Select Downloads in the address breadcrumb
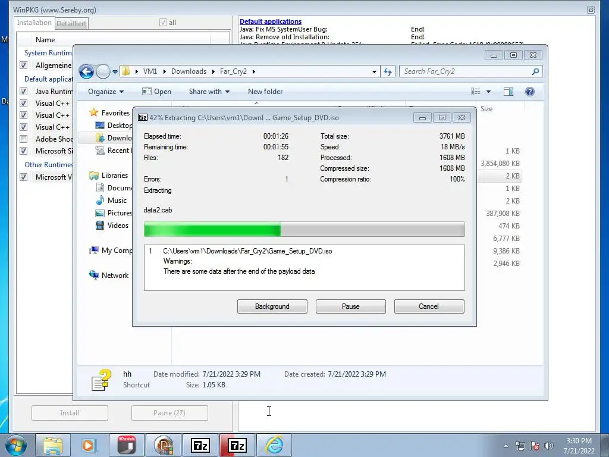The image size is (609, 457). (x=189, y=71)
